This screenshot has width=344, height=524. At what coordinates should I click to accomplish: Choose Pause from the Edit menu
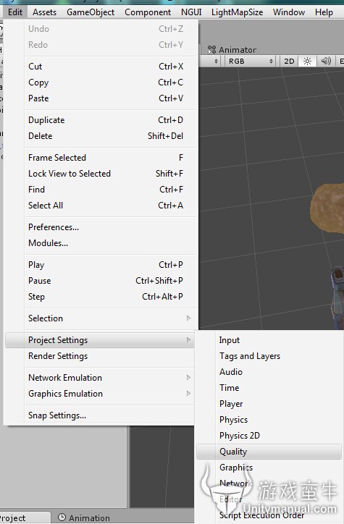(106, 281)
